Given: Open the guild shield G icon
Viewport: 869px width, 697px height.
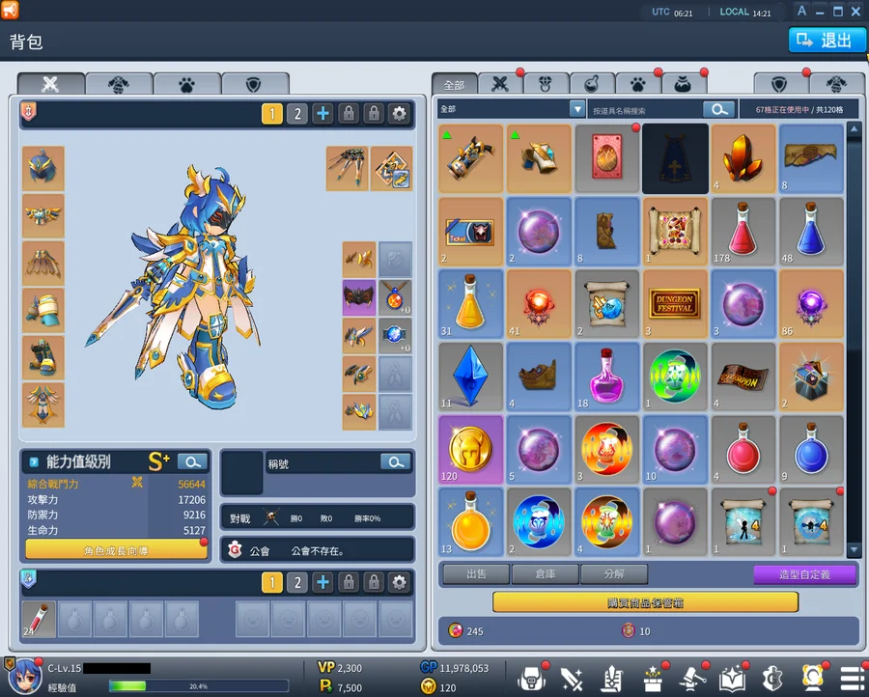Looking at the screenshot, I should point(772,678).
